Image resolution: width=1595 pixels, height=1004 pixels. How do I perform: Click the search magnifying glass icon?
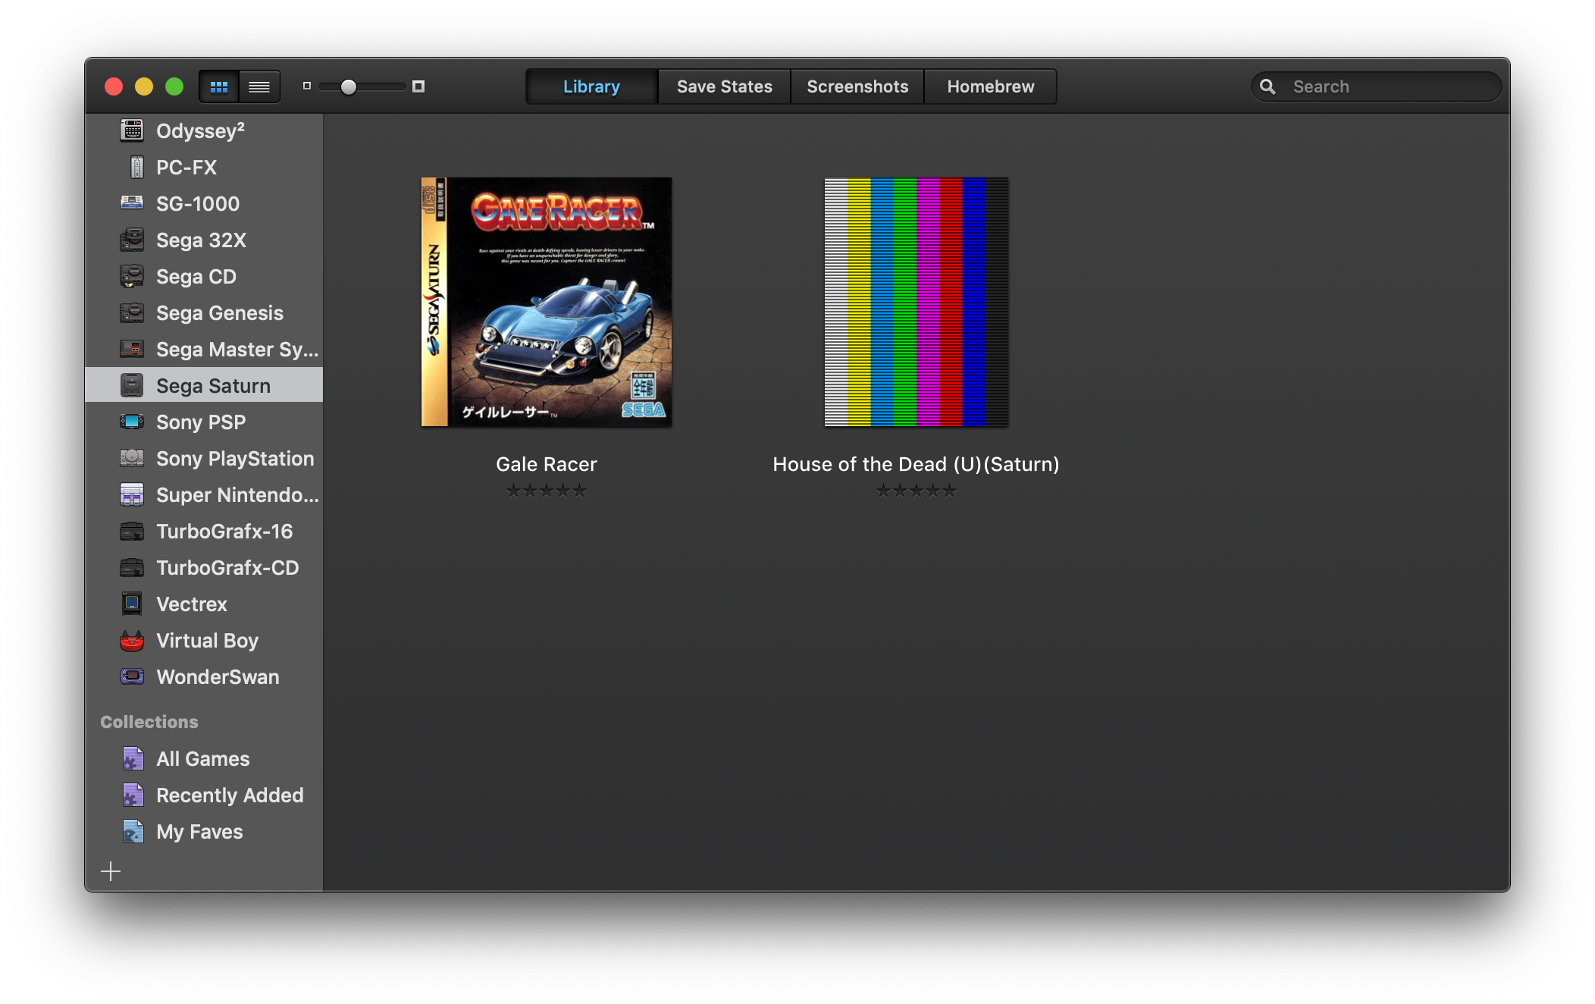pyautogui.click(x=1269, y=86)
